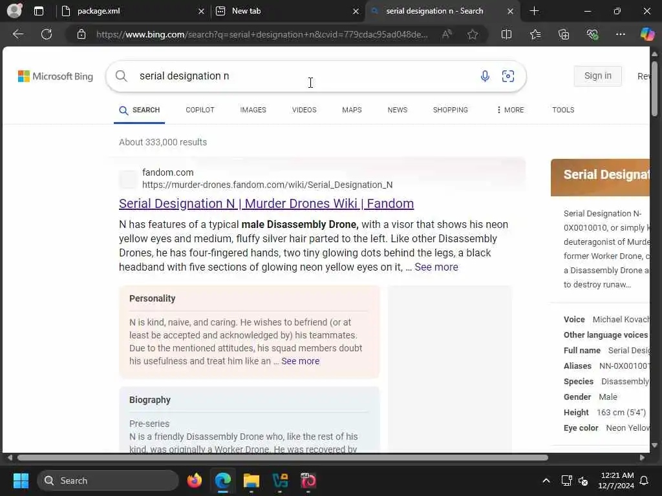Viewport: 662px width, 496px height.
Task: Click the Biography card heading
Action: pos(149,400)
